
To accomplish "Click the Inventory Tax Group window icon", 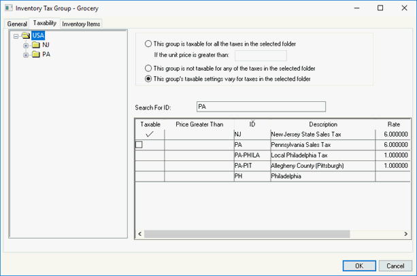I will 8,8.
